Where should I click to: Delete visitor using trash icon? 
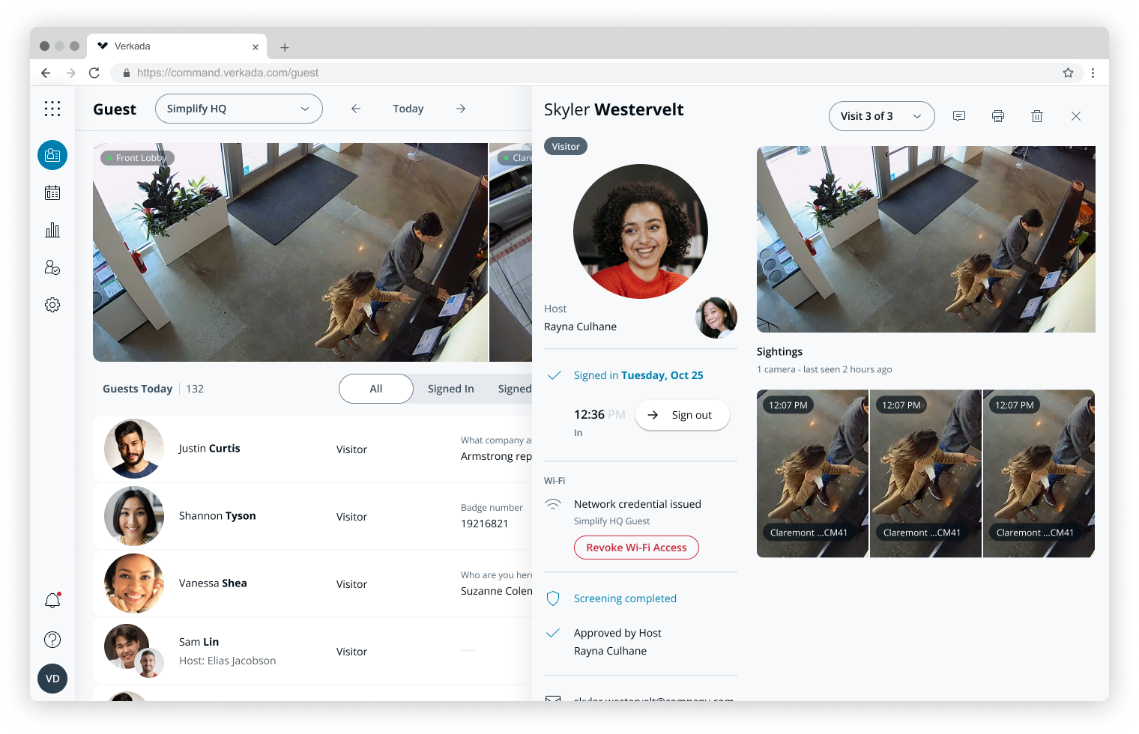click(x=1036, y=116)
